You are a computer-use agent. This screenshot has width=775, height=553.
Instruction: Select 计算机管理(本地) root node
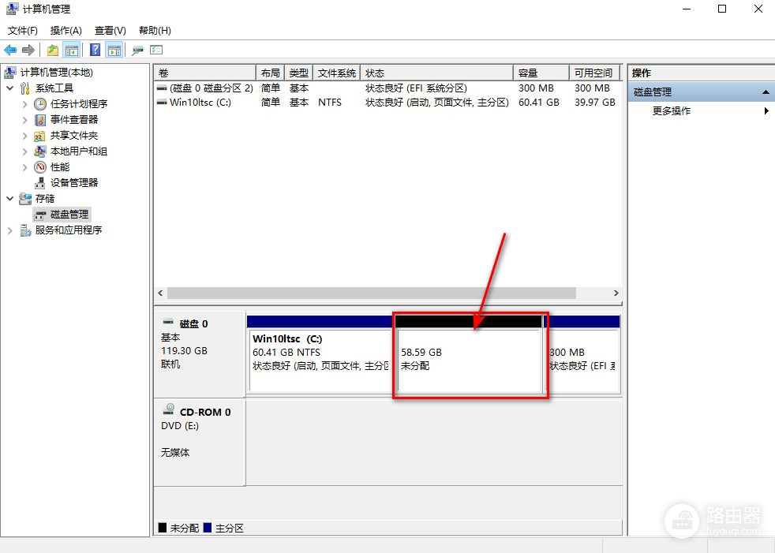56,72
